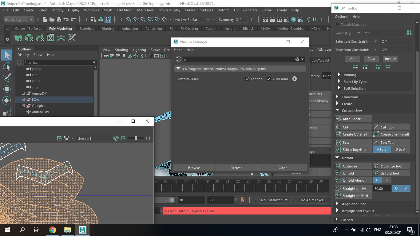Click the polygon cube shelf icon
Image resolution: width=420 pixels, height=236 pixels.
29,38
